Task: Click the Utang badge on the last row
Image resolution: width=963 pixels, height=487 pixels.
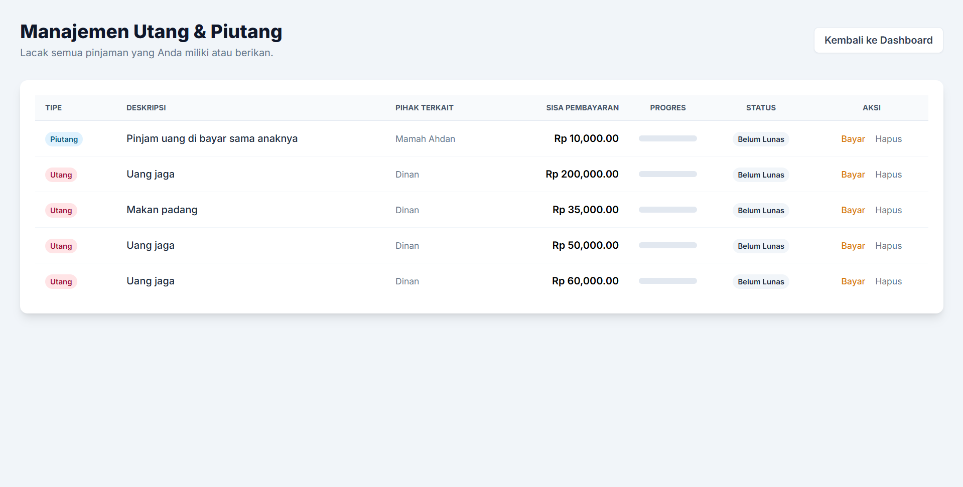Action: coord(61,281)
